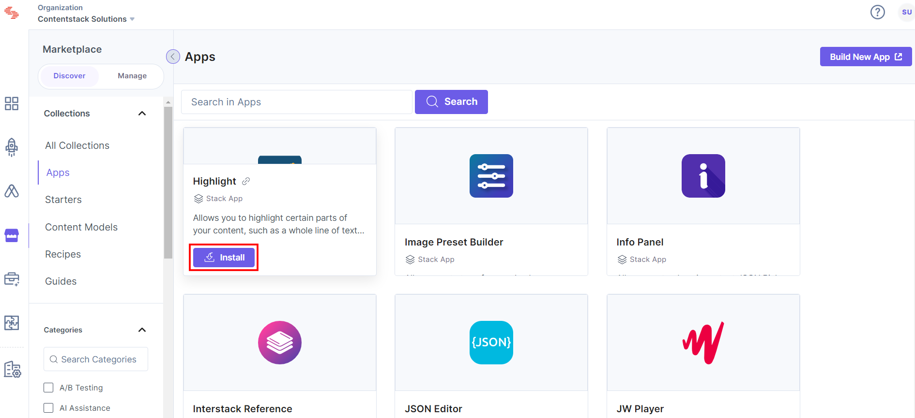915x418 pixels.
Task: Click the Info Panel app icon
Action: tap(703, 176)
